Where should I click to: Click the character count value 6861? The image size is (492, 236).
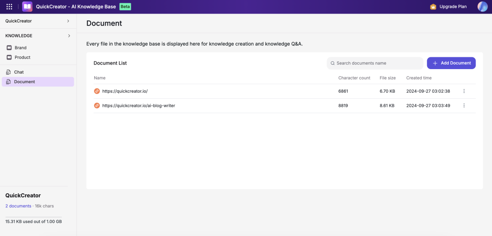(x=343, y=91)
